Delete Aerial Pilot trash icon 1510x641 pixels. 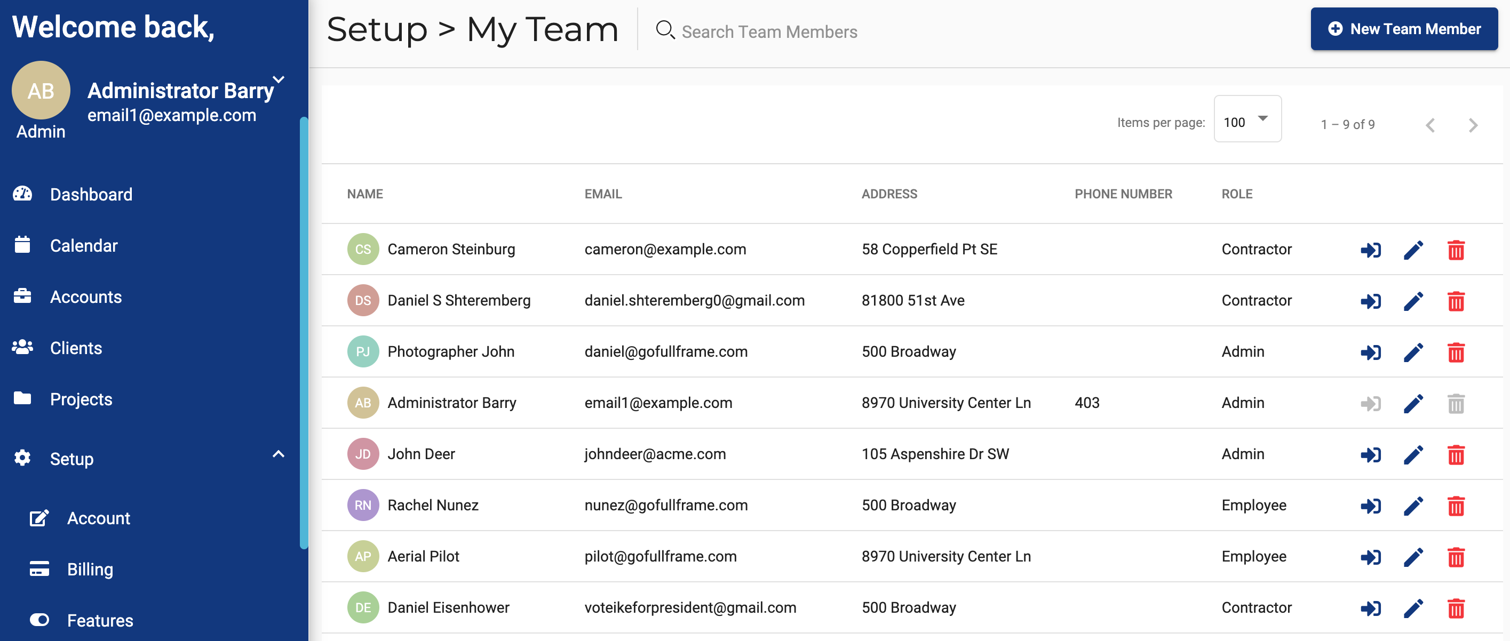tap(1456, 557)
